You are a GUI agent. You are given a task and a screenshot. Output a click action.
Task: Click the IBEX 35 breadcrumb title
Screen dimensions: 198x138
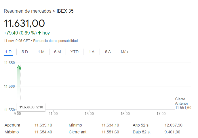[65, 11]
